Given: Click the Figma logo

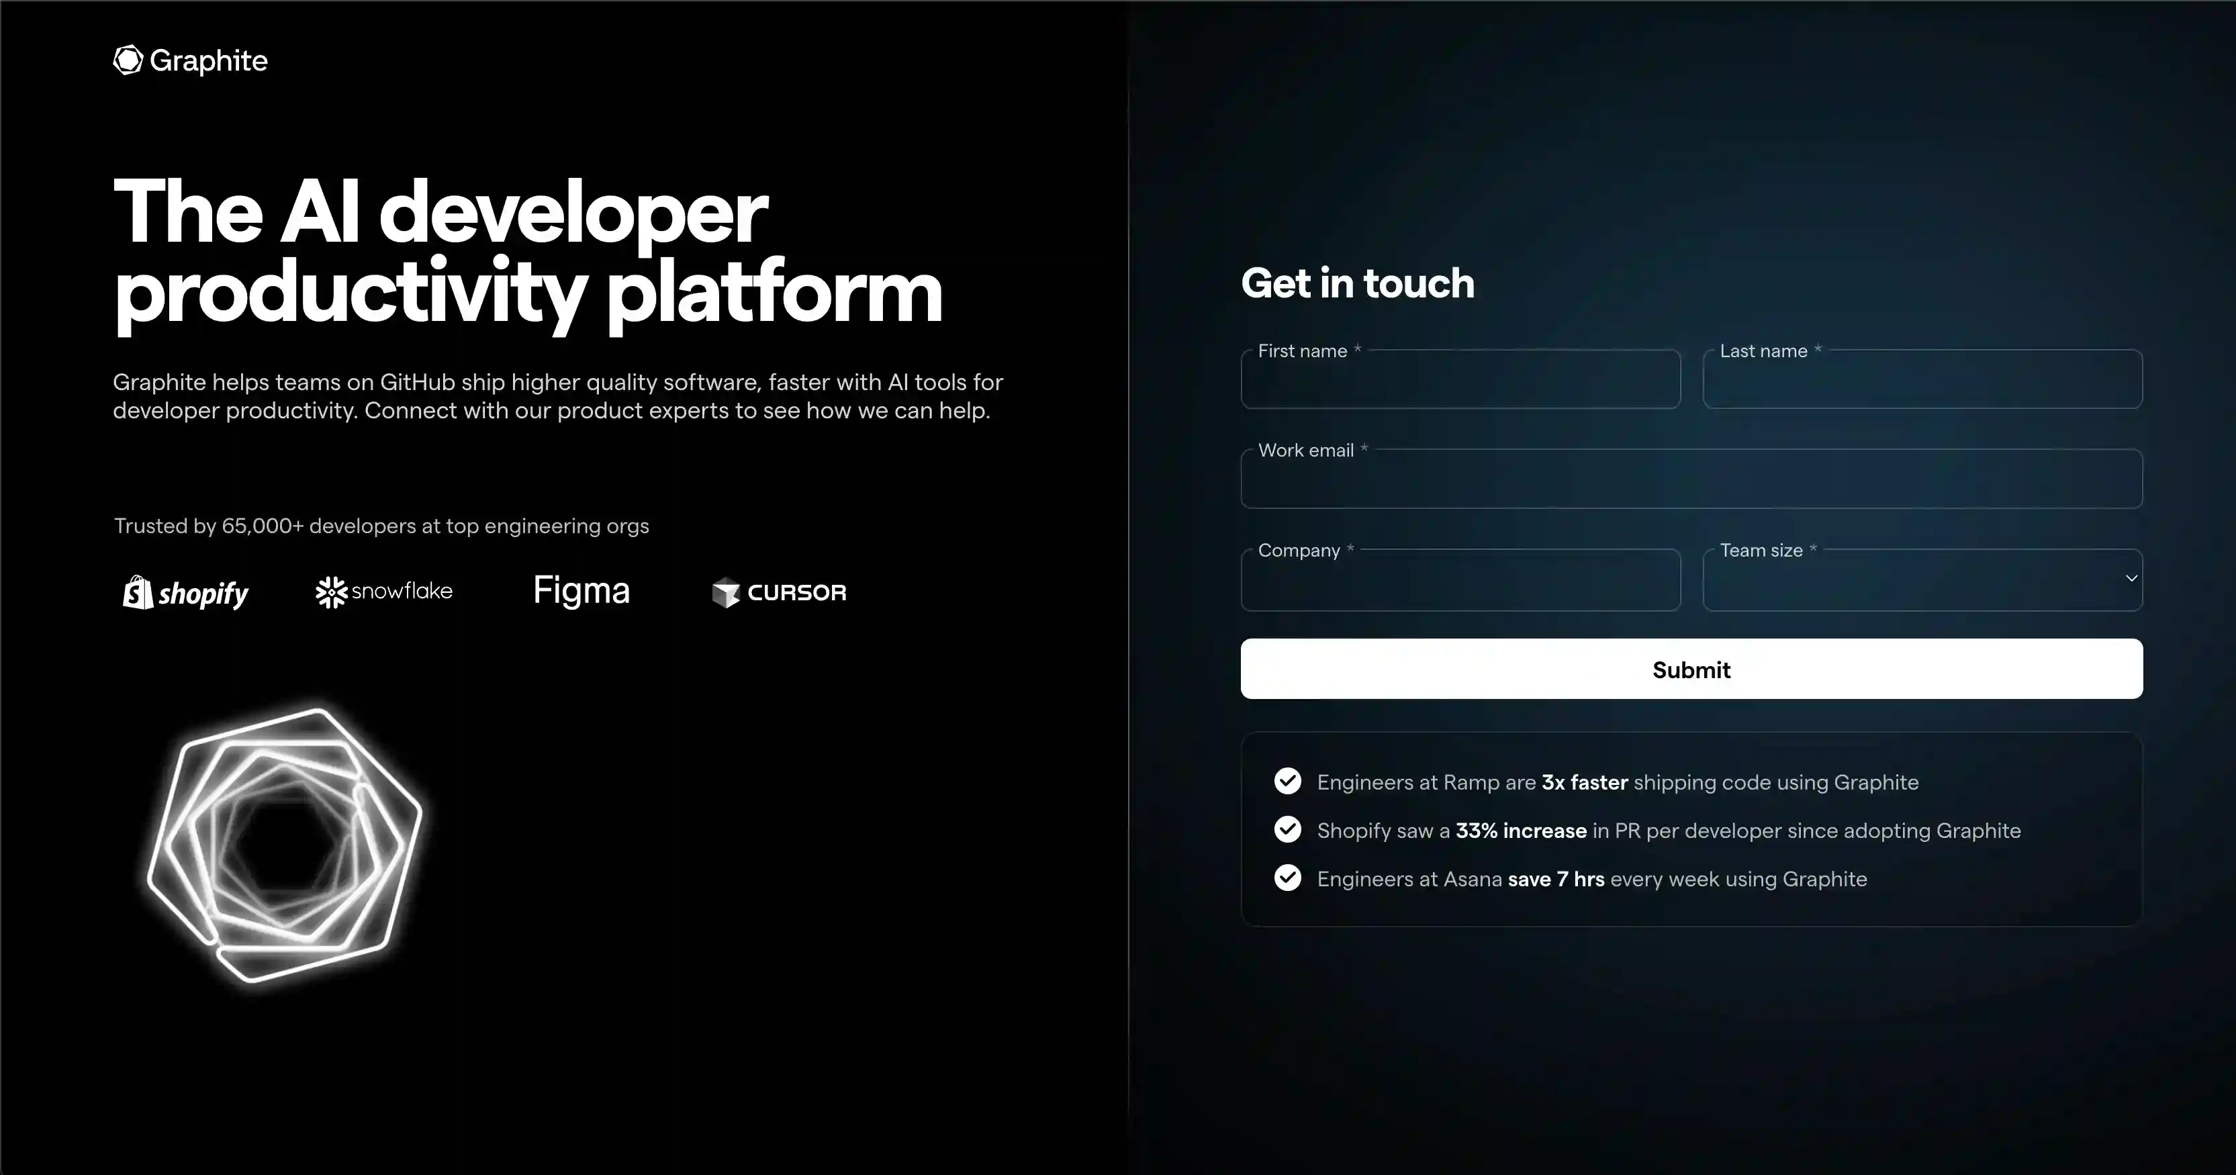Looking at the screenshot, I should click(x=581, y=591).
